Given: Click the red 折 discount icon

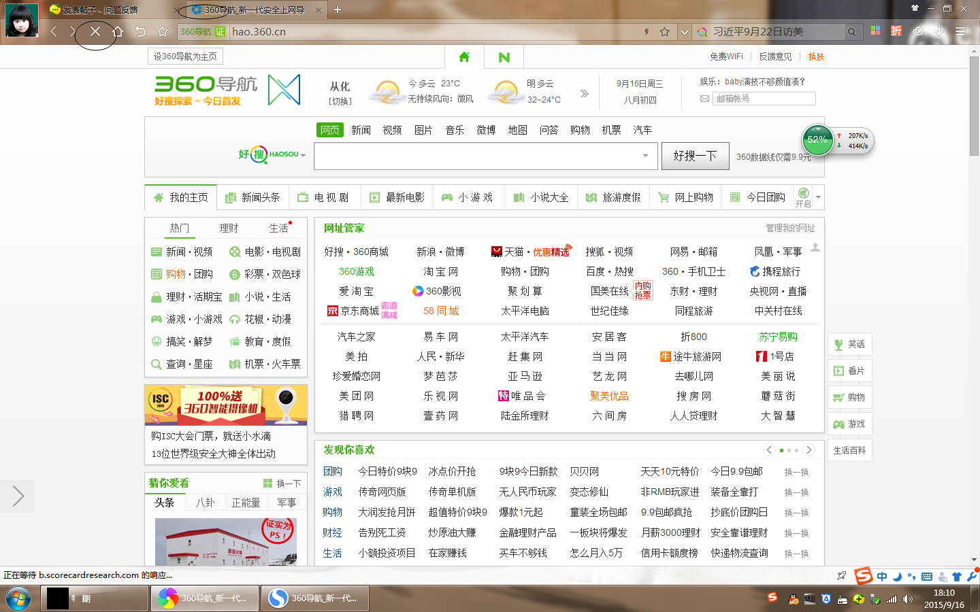Looking at the screenshot, I should pos(896,31).
